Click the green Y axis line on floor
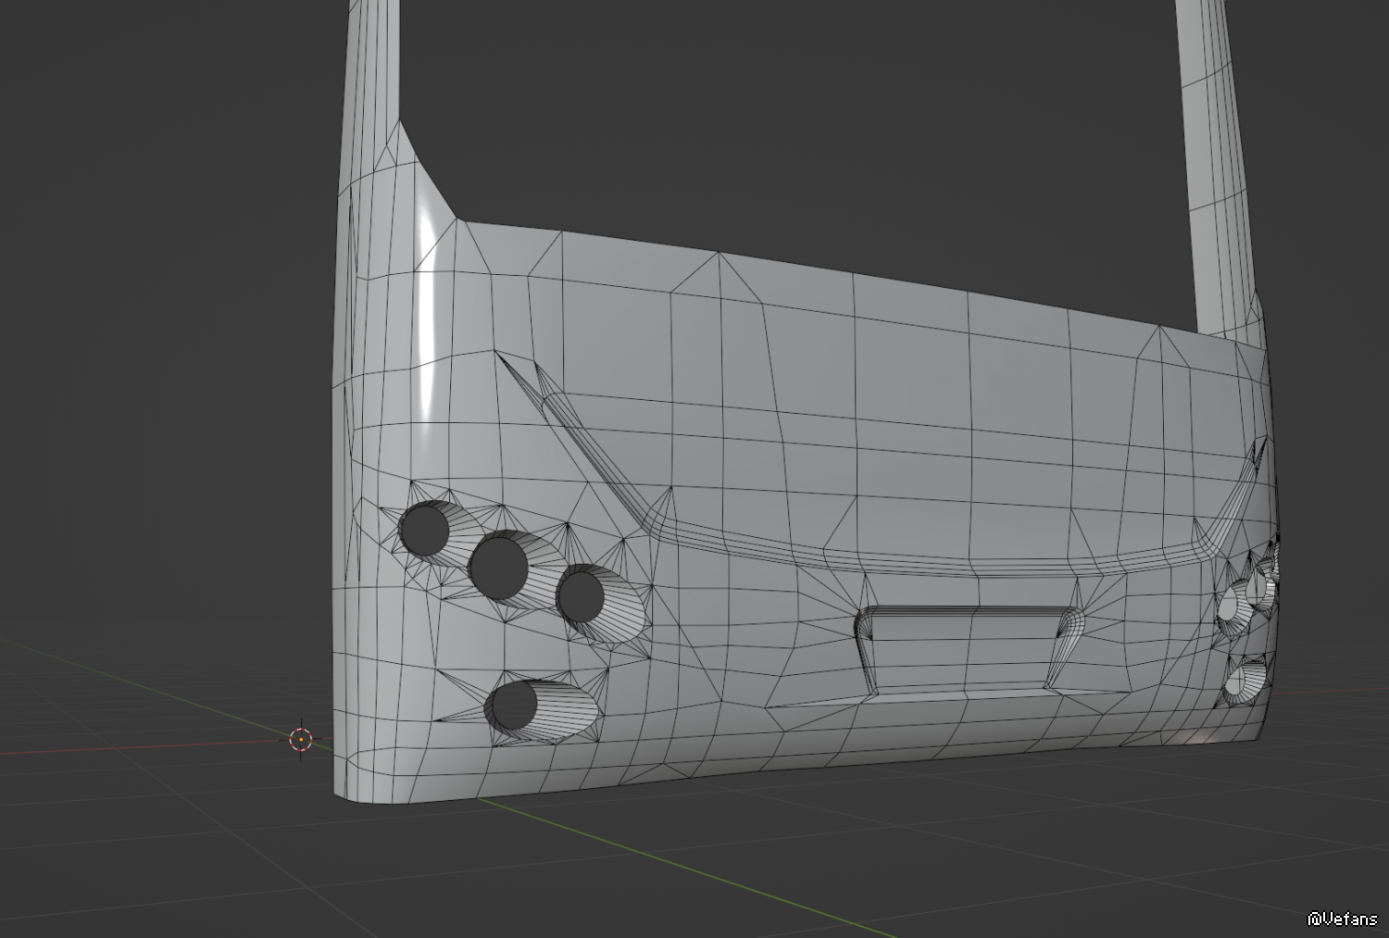1389x938 pixels. (741, 872)
